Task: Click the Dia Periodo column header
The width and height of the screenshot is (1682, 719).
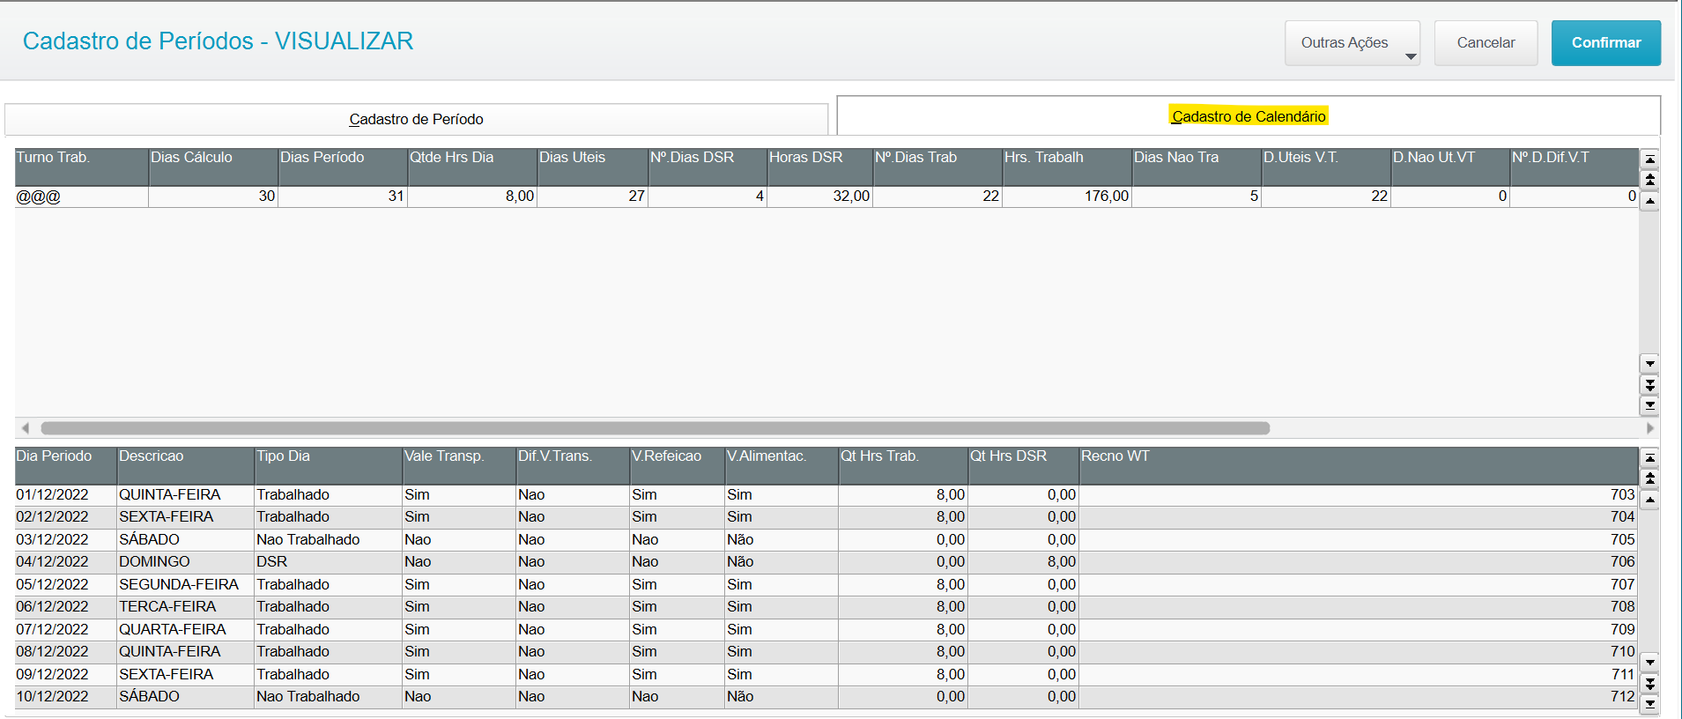Action: (66, 465)
